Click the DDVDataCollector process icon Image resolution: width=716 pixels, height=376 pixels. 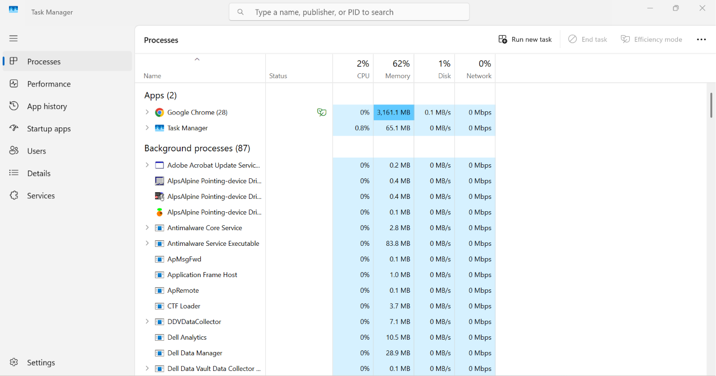(x=159, y=322)
